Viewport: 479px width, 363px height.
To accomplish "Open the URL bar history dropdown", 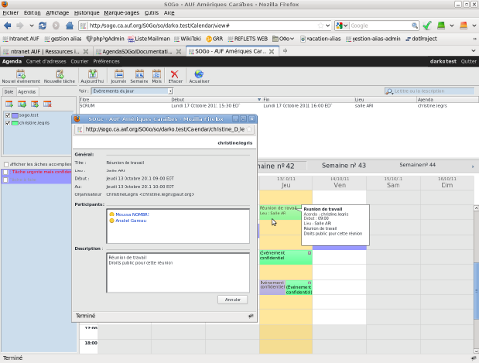I will click(328, 25).
